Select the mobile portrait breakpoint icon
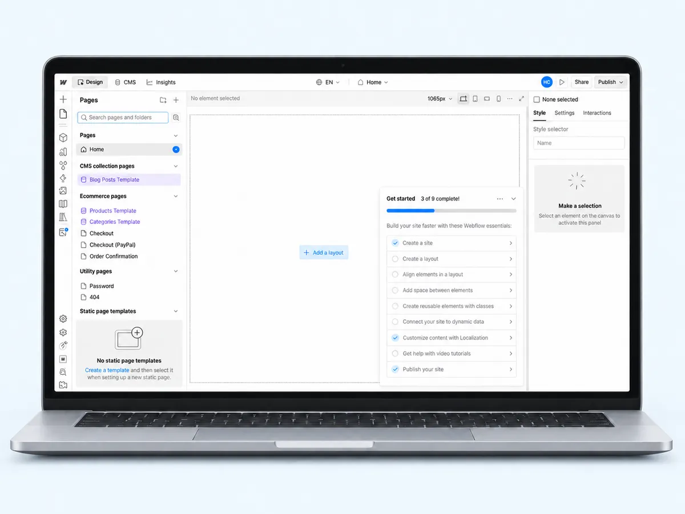The width and height of the screenshot is (685, 514). [x=498, y=99]
